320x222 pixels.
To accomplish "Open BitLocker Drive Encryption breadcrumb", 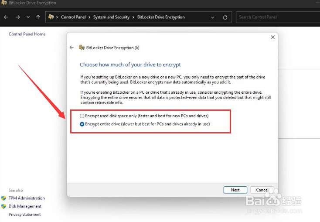I will click(161, 17).
